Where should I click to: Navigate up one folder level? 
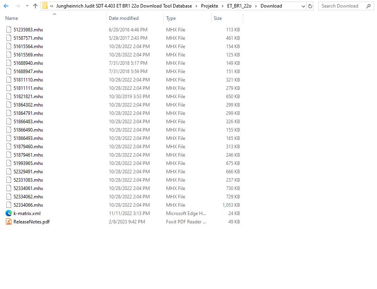tap(35, 6)
